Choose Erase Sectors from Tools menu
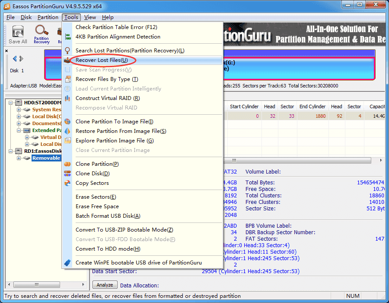The height and width of the screenshot is (303, 389). [96, 197]
